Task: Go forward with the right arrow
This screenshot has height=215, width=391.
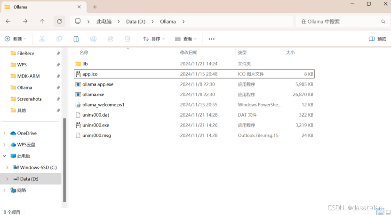Action: (x=25, y=22)
